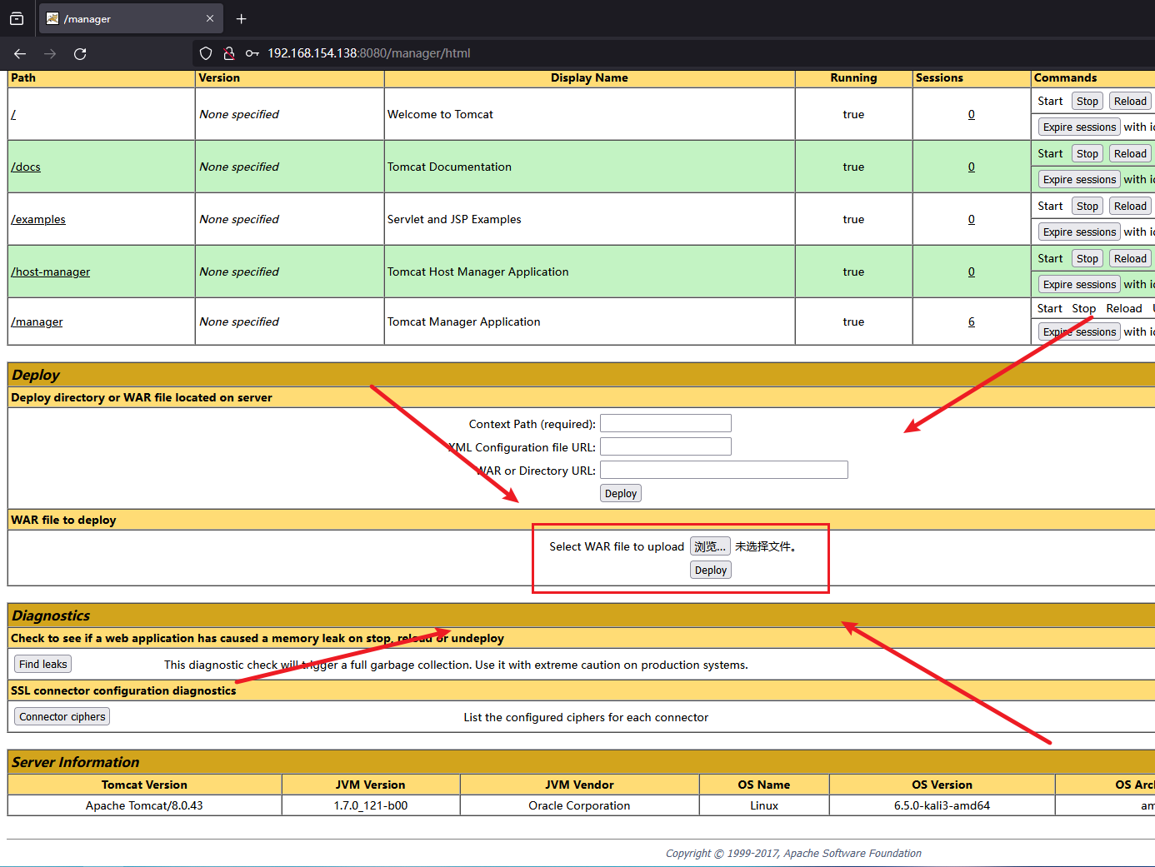Reload the /host-manager application
The image size is (1155, 867).
pos(1130,258)
